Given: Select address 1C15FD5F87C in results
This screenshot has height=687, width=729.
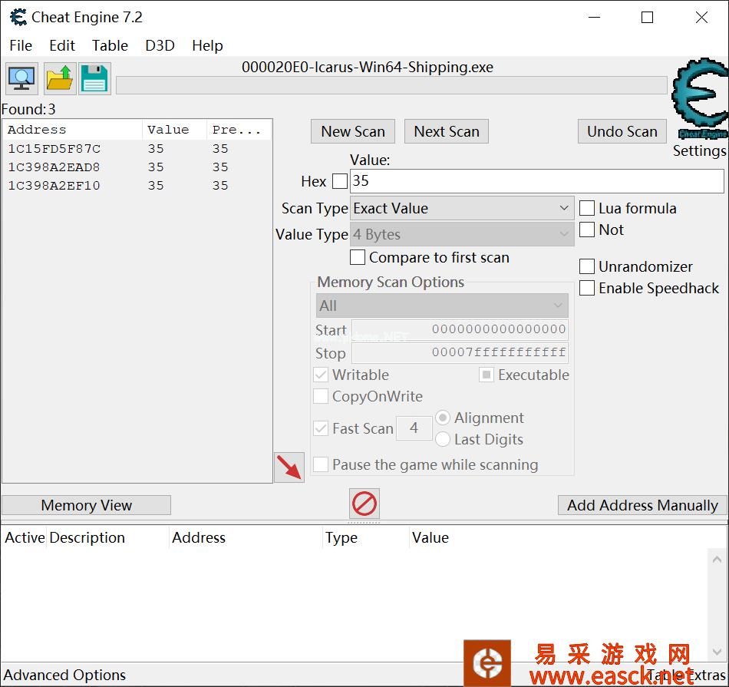Looking at the screenshot, I should [137, 149].
